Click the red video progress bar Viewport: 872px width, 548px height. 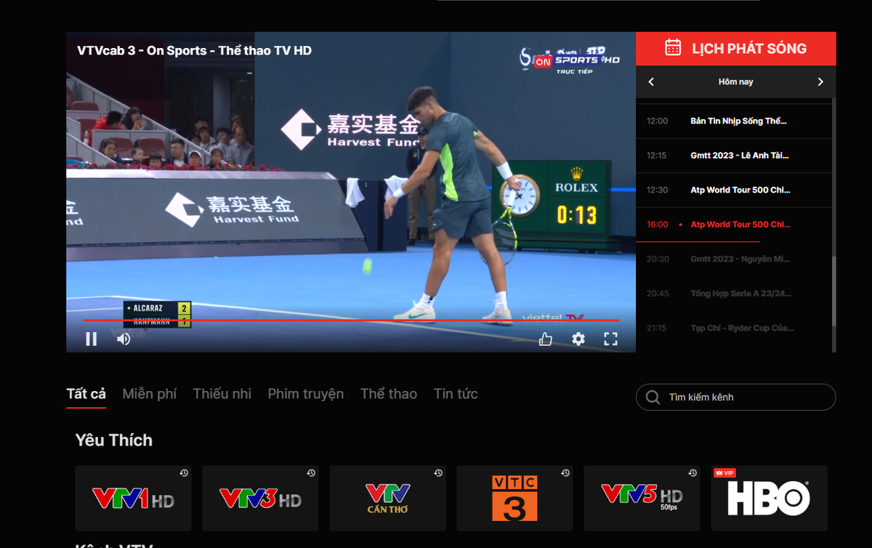351,320
